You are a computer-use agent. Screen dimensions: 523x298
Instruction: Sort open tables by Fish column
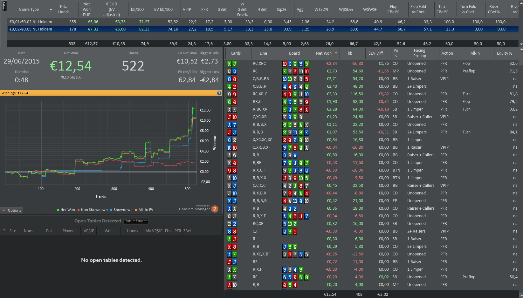pos(168,231)
